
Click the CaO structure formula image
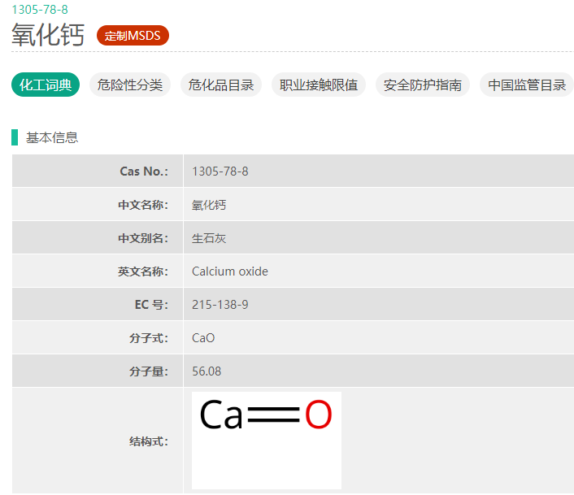(x=266, y=440)
